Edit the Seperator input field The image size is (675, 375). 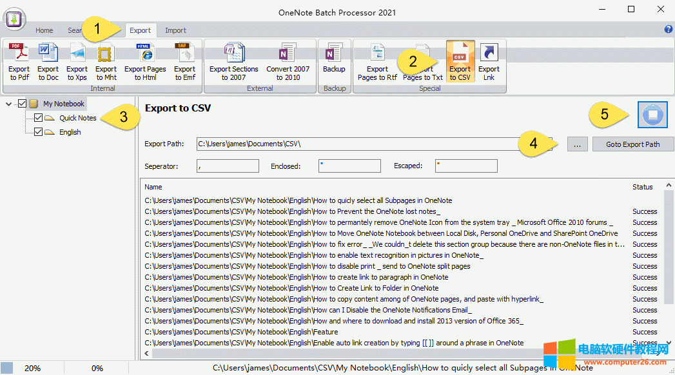(228, 166)
